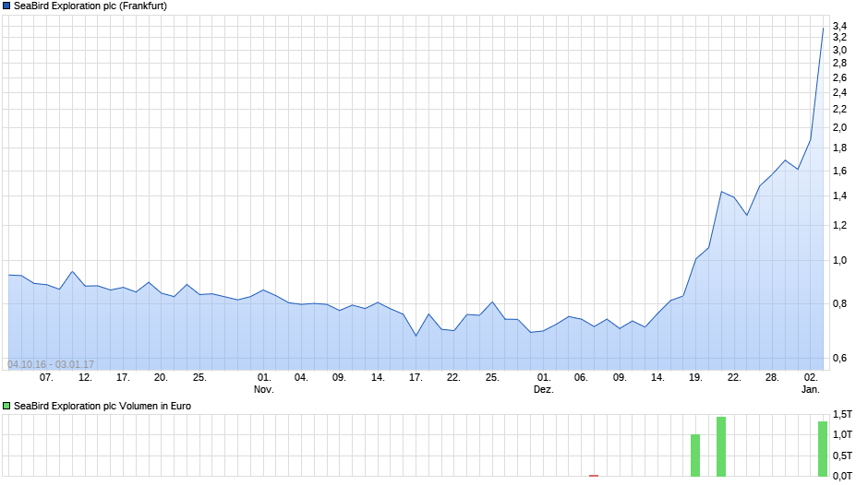Image resolution: width=868 pixels, height=485 pixels.
Task: Click the '1,0' price axis label
Action: [x=839, y=260]
